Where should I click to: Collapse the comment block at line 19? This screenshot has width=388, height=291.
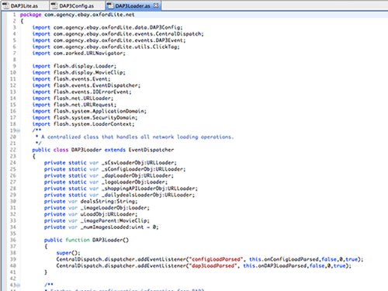(18, 130)
